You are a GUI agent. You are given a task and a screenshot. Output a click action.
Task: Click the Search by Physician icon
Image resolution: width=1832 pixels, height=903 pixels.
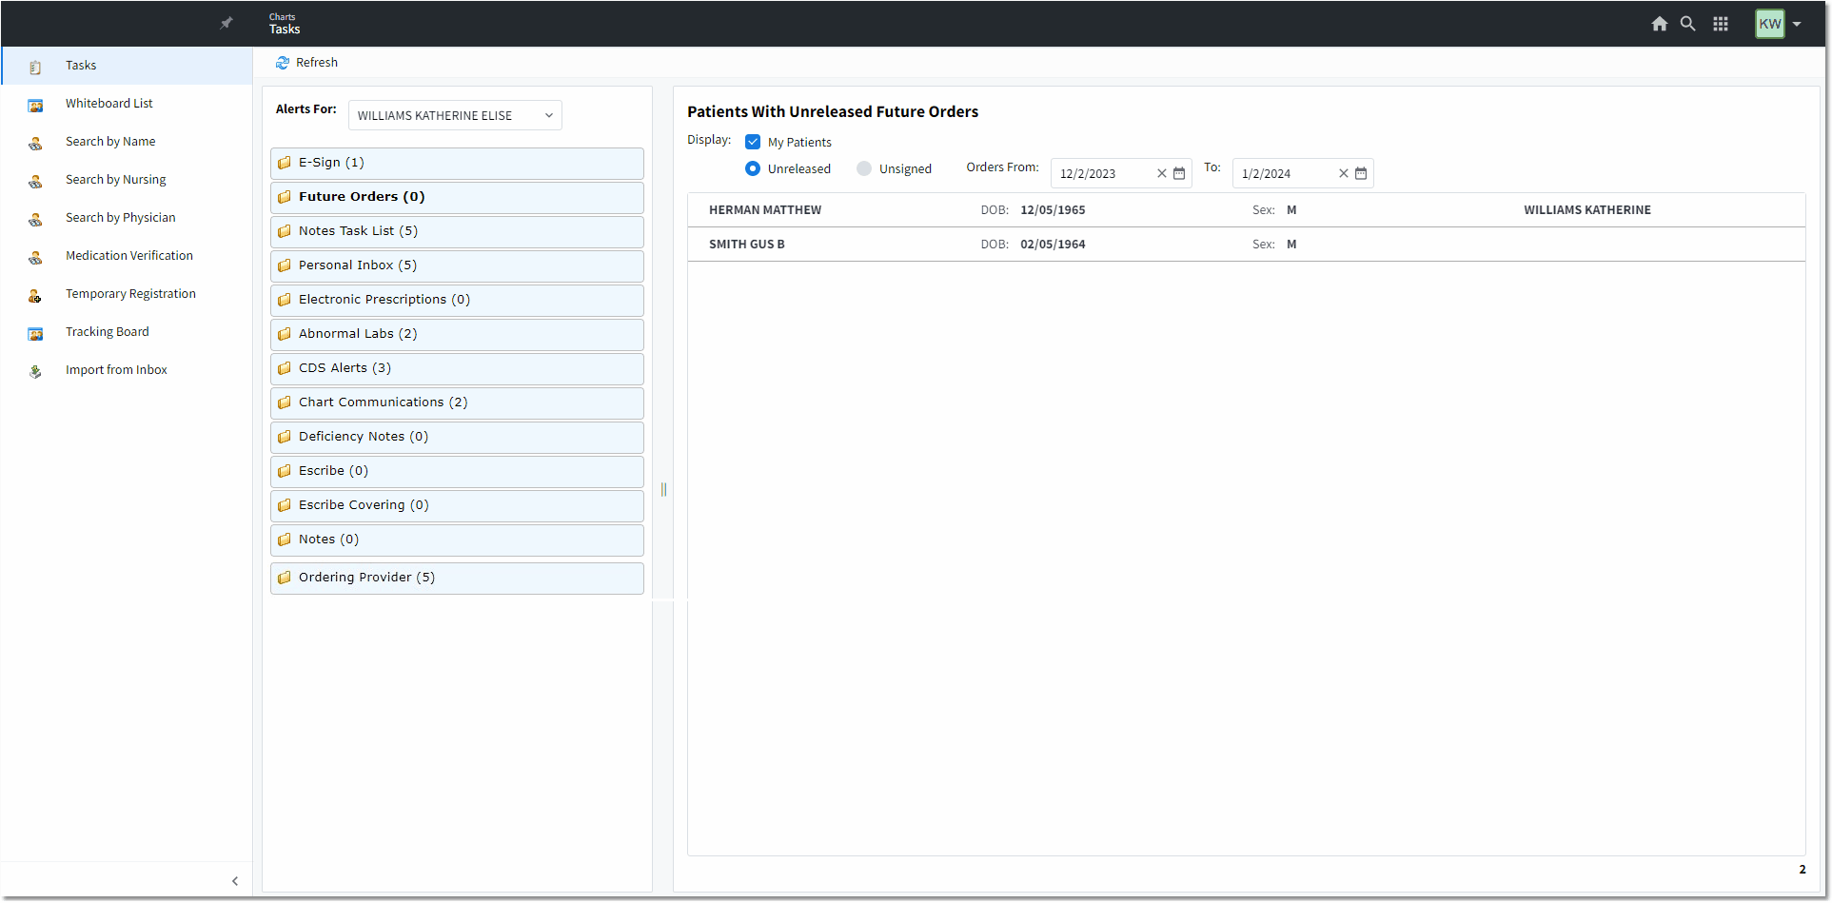coord(35,219)
